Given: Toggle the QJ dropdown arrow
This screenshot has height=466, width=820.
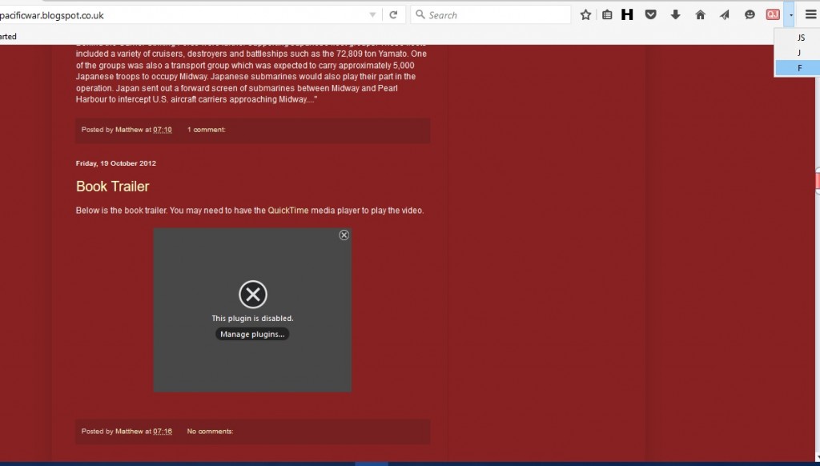Looking at the screenshot, I should 790,14.
